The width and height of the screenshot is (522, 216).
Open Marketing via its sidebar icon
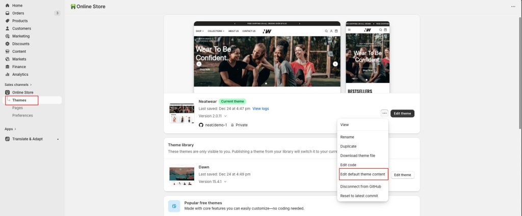click(x=7, y=36)
